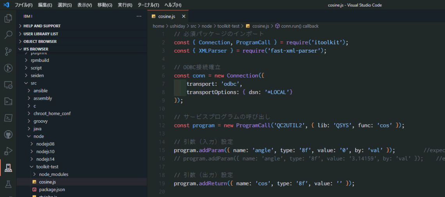445x197 pixels.
Task: Select the IBM i view icon
Action: pyautogui.click(x=8, y=167)
